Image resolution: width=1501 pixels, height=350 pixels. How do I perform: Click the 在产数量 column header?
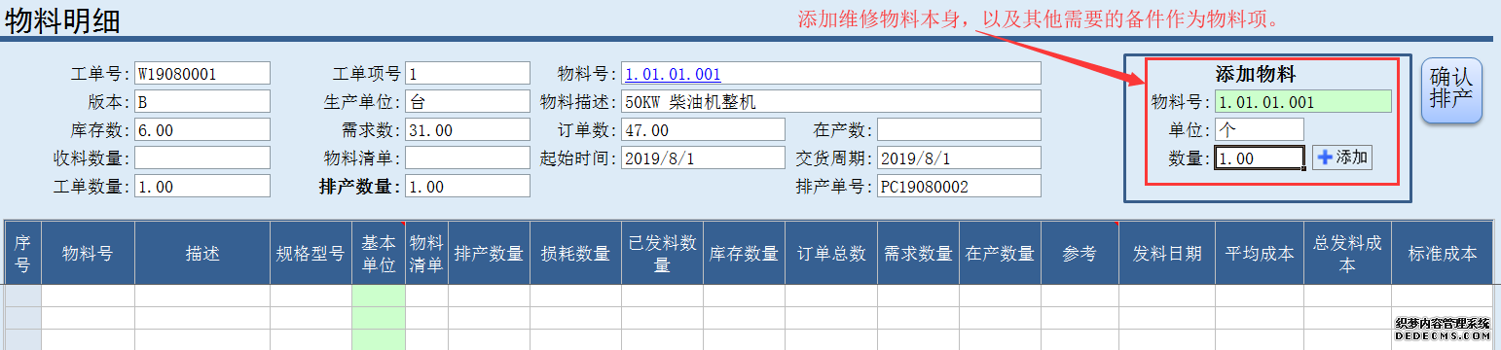point(1000,253)
